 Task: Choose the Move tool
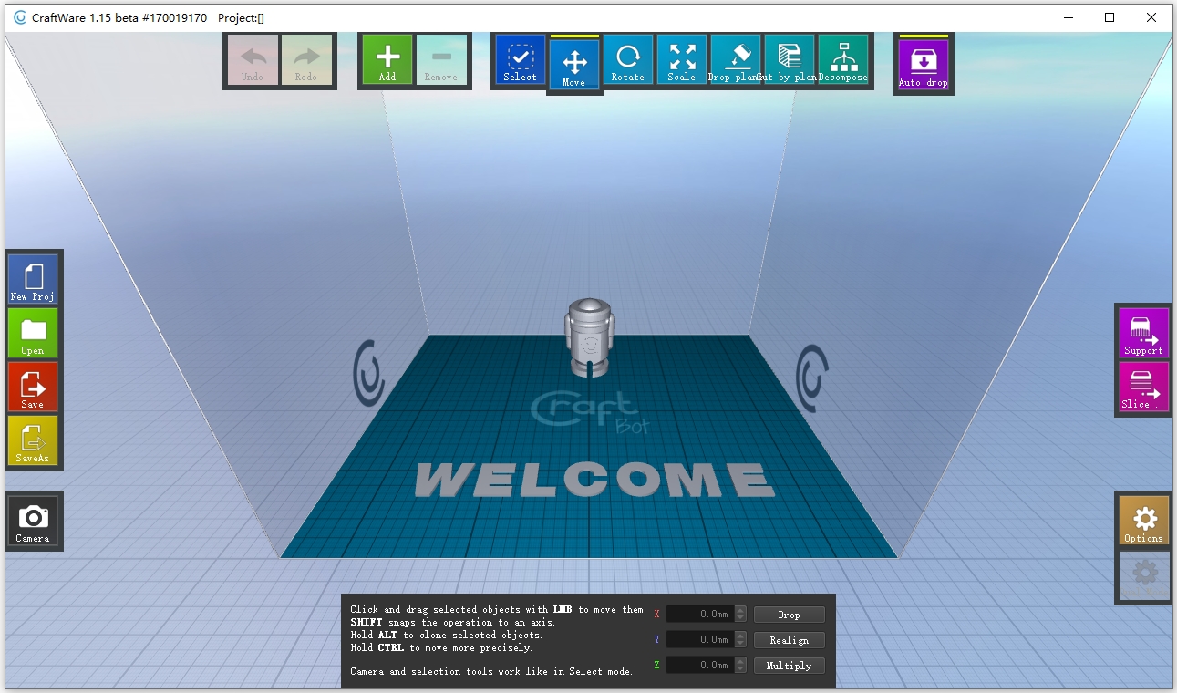574,65
